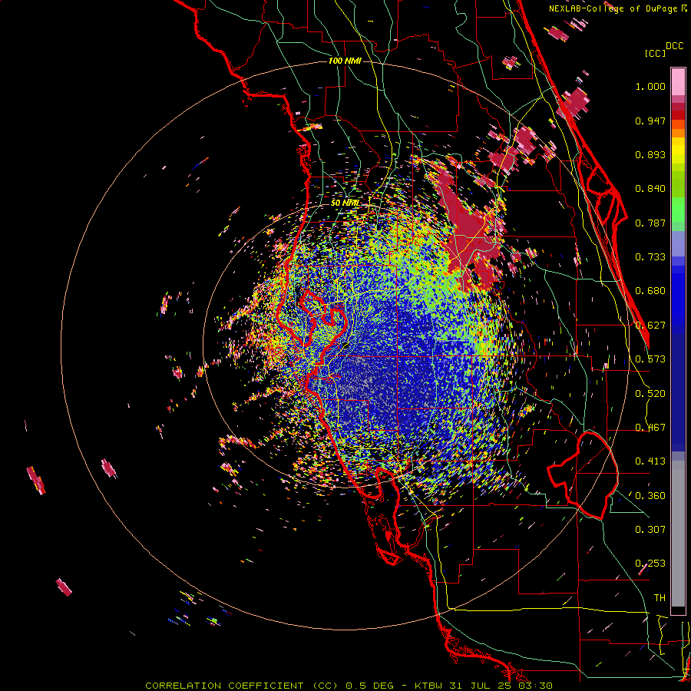Screen dimensions: 691x691
Task: Select the 0.360 scale value
Action: 650,496
